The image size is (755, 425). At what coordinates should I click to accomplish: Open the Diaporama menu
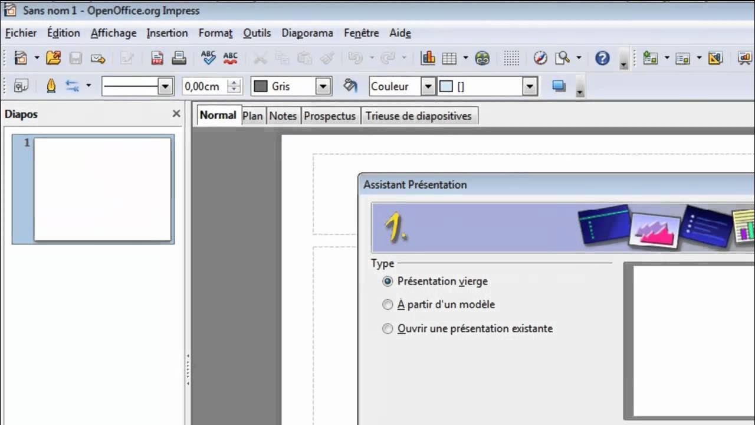pyautogui.click(x=307, y=33)
